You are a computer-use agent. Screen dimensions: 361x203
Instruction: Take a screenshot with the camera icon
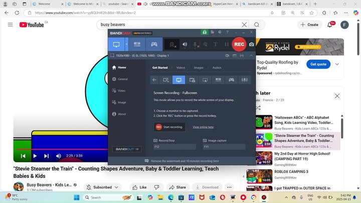[251, 44]
